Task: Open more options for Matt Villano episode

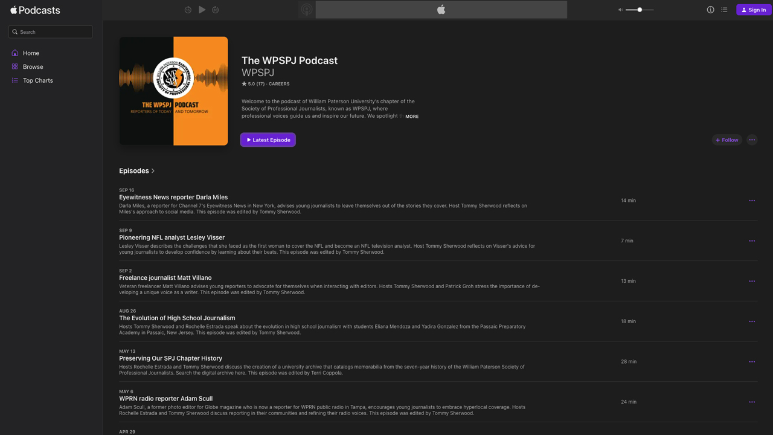Action: point(752,281)
